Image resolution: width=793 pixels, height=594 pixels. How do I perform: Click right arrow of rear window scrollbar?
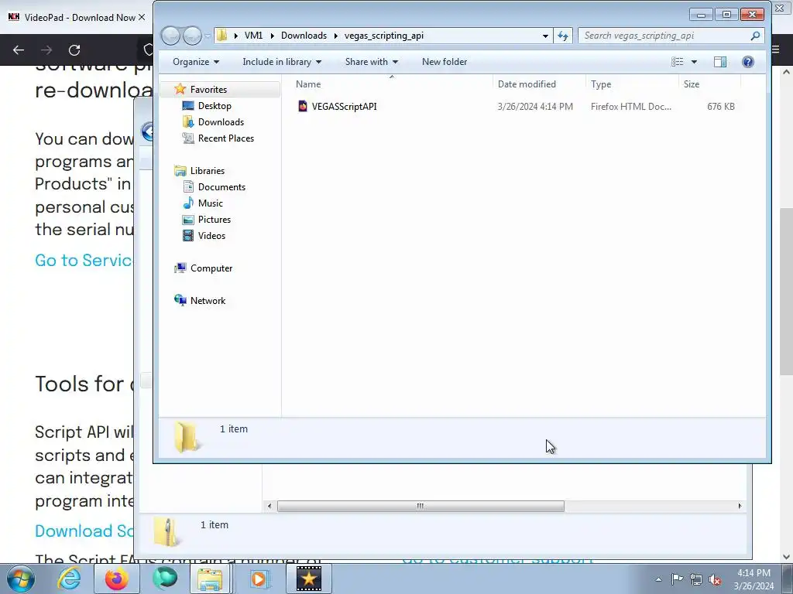[x=740, y=506]
